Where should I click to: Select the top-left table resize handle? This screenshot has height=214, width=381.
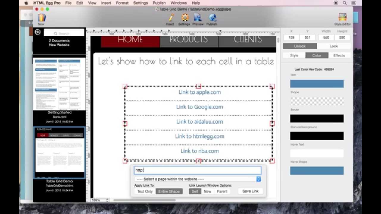click(125, 86)
